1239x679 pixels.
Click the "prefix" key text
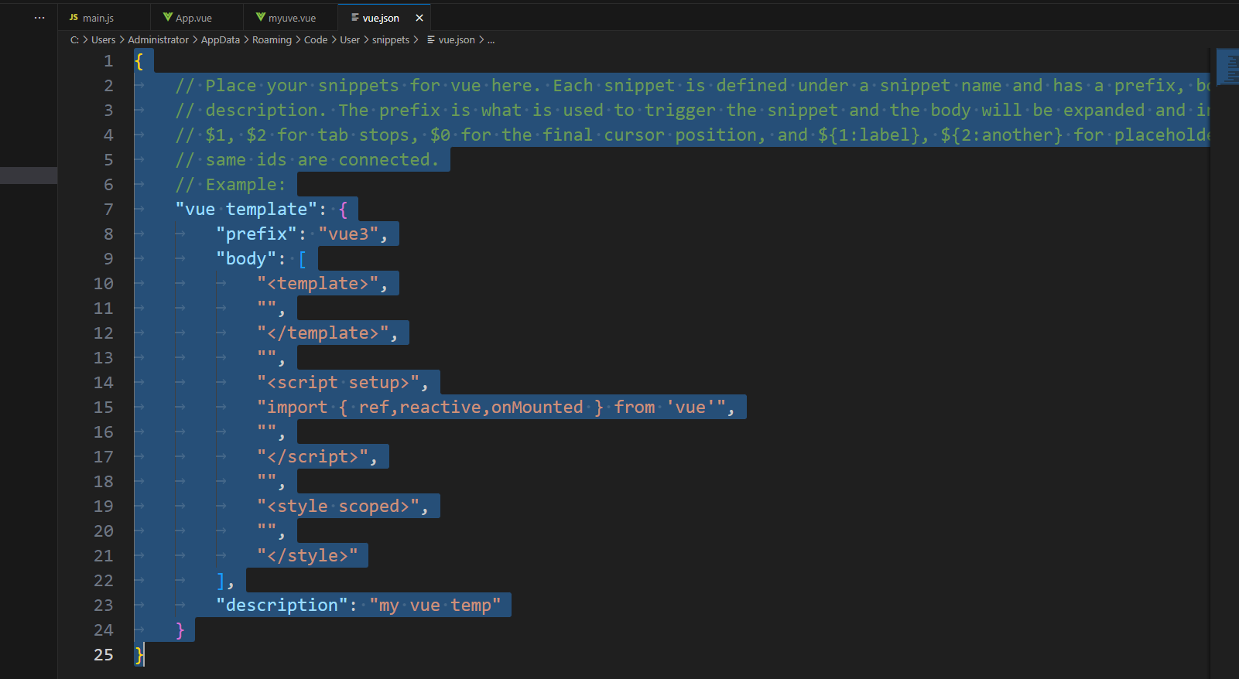click(256, 234)
